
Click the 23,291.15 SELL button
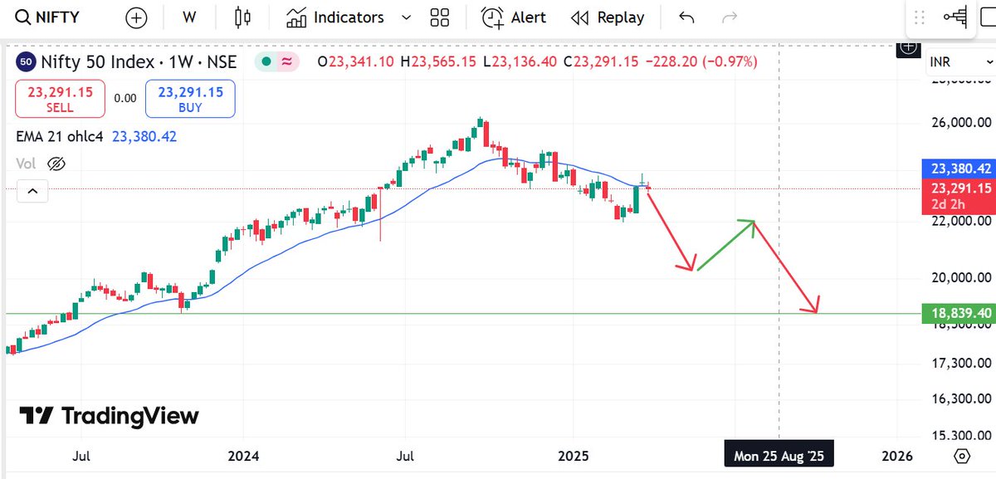(60, 99)
